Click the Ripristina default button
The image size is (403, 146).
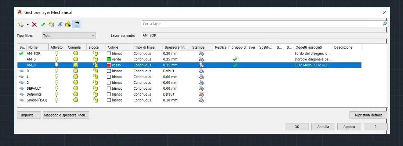tap(368, 115)
